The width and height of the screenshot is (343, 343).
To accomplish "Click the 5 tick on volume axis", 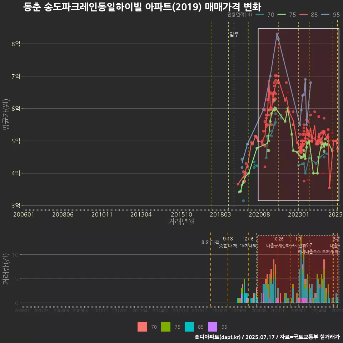I will pos(17,279).
